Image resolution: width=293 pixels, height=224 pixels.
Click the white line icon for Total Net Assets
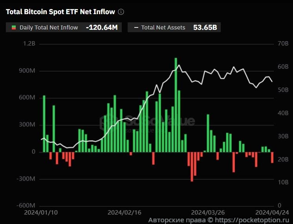pyautogui.click(x=136, y=27)
